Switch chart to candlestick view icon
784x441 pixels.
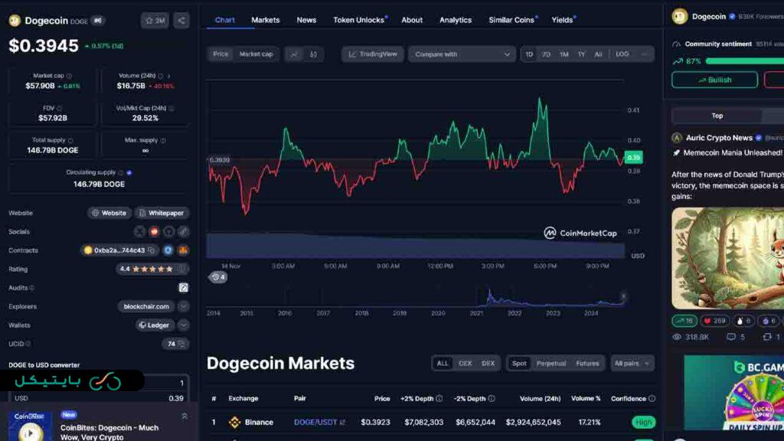[x=314, y=54]
